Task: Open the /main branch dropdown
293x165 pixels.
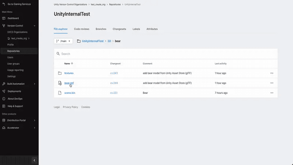Action: pyautogui.click(x=63, y=41)
